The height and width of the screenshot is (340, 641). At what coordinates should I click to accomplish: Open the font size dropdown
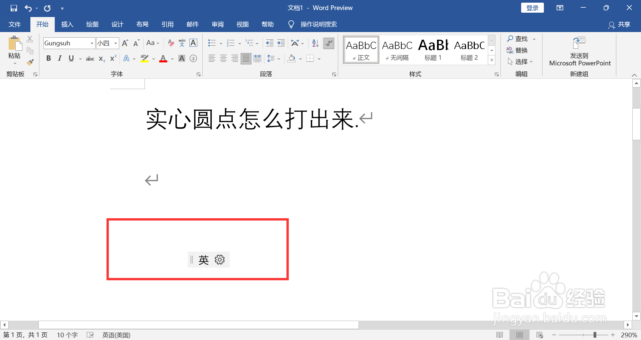115,43
